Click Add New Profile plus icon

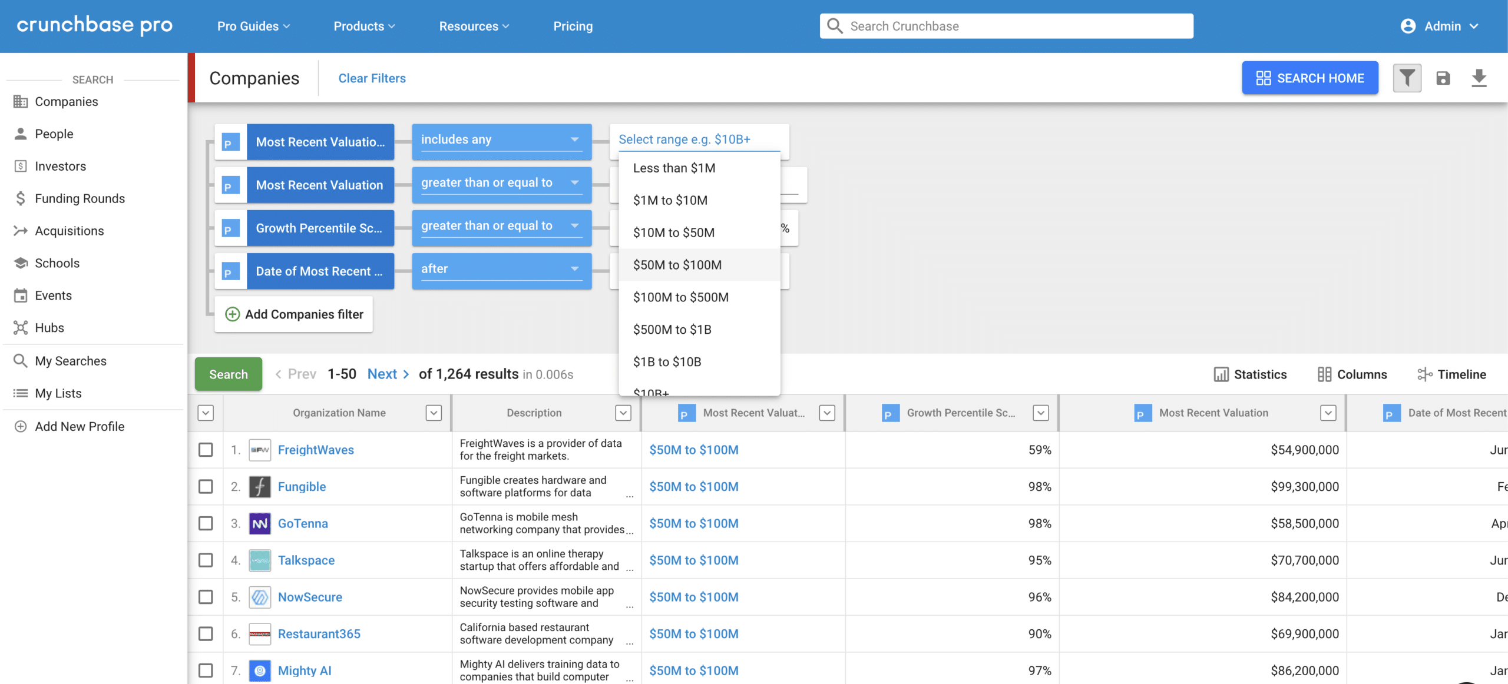click(x=21, y=426)
